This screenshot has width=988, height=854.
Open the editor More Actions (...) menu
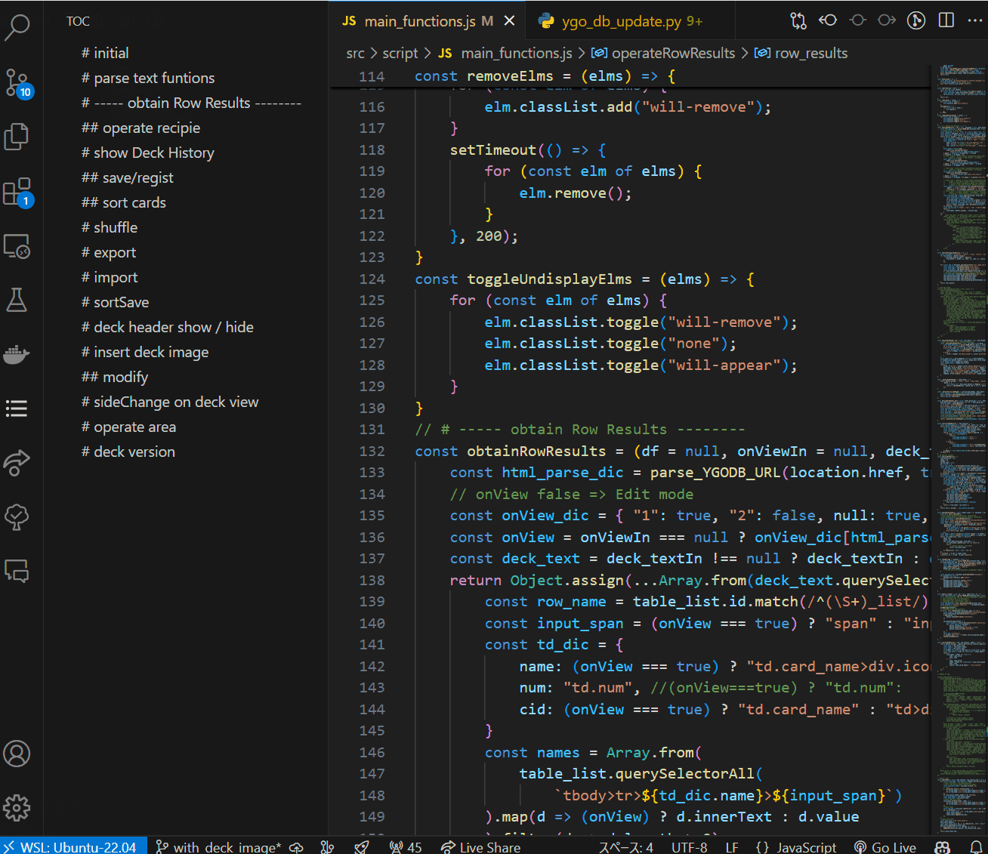pyautogui.click(x=976, y=20)
